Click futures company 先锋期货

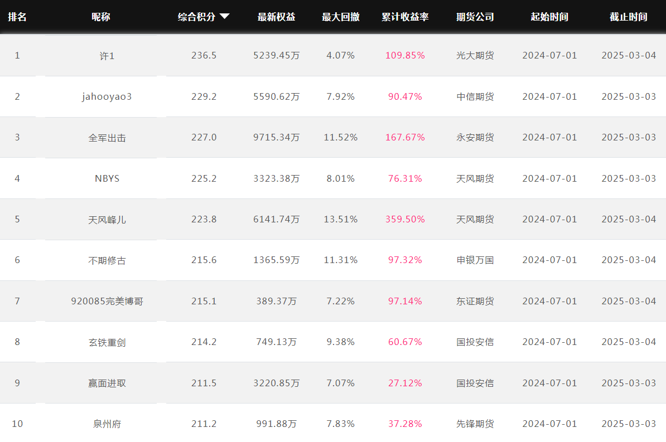[x=475, y=424]
